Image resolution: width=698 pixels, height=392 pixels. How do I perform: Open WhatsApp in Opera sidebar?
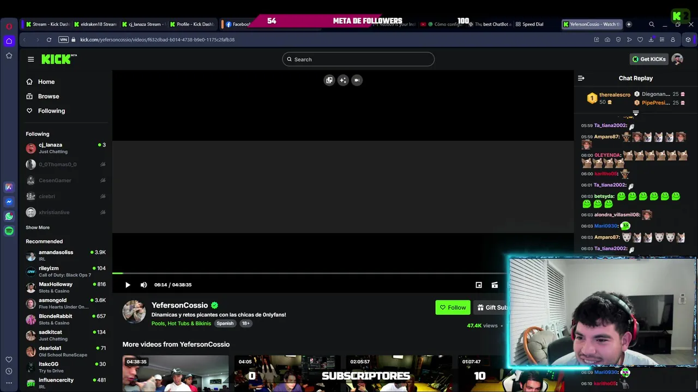pyautogui.click(x=9, y=216)
